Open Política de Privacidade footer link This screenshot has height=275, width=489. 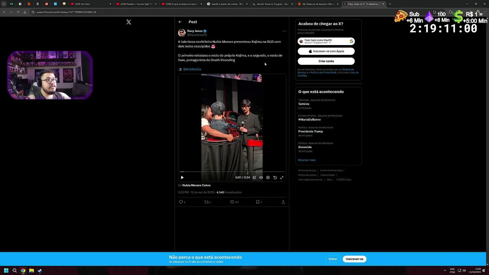click(x=331, y=170)
